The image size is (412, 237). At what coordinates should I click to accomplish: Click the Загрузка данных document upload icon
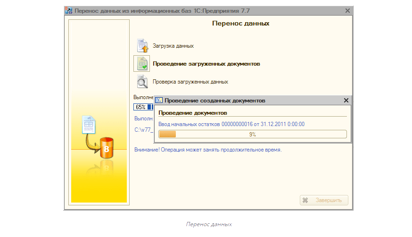(142, 45)
